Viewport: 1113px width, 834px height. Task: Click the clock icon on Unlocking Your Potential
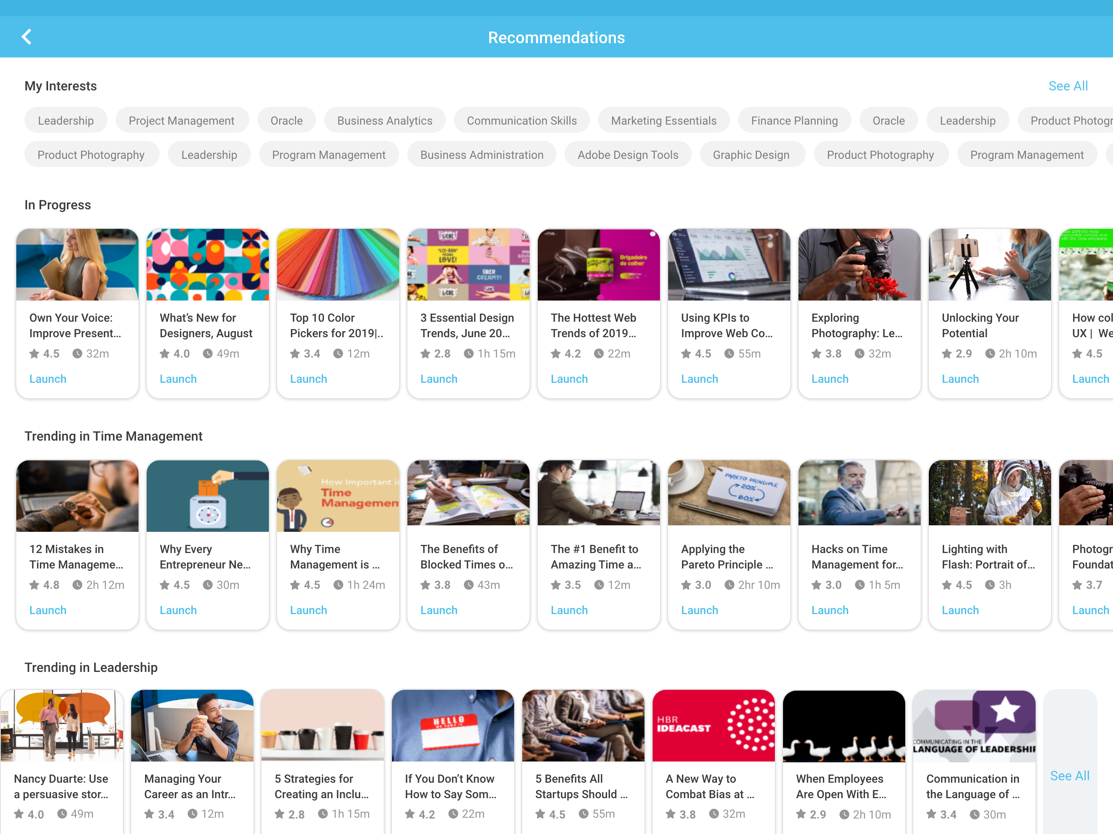click(990, 353)
